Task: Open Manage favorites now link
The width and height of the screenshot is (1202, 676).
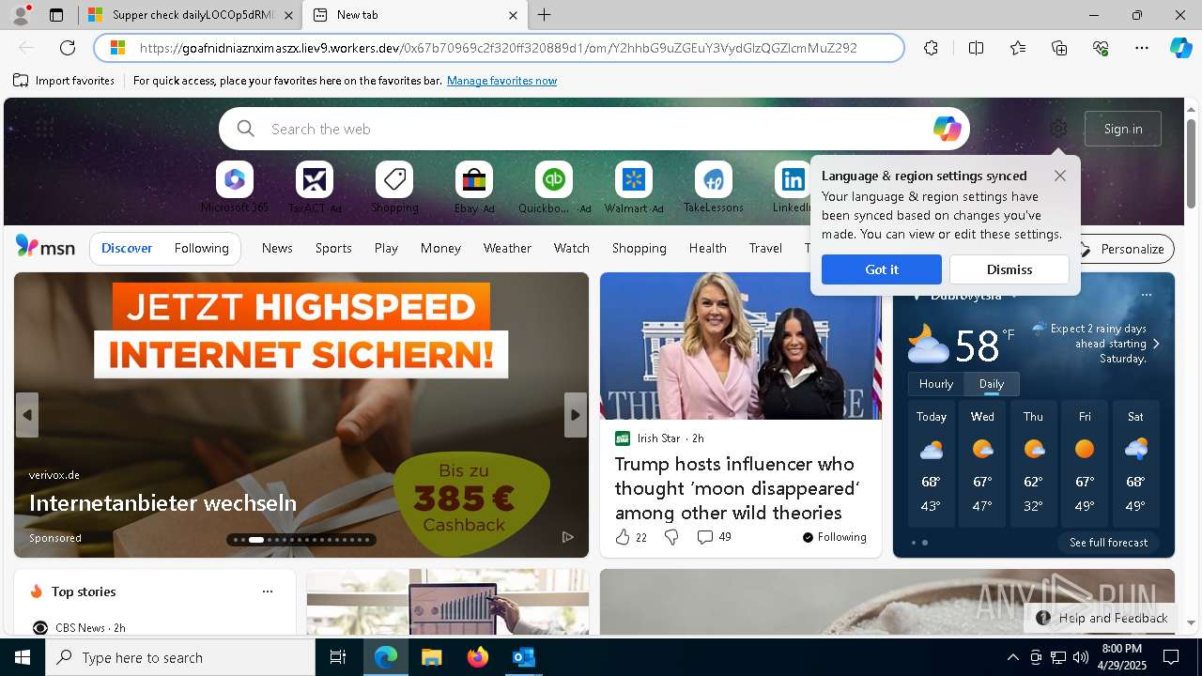Action: 501,81
